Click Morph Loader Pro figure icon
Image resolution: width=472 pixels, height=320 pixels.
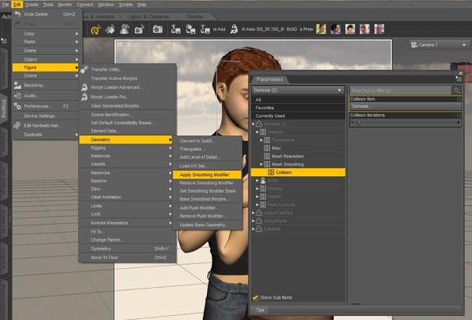pos(84,97)
